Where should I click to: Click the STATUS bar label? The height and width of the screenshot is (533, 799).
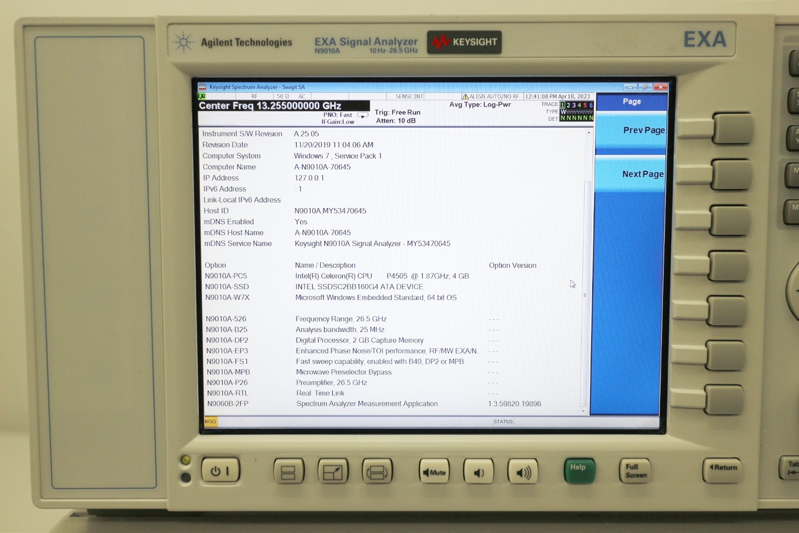tap(503, 421)
